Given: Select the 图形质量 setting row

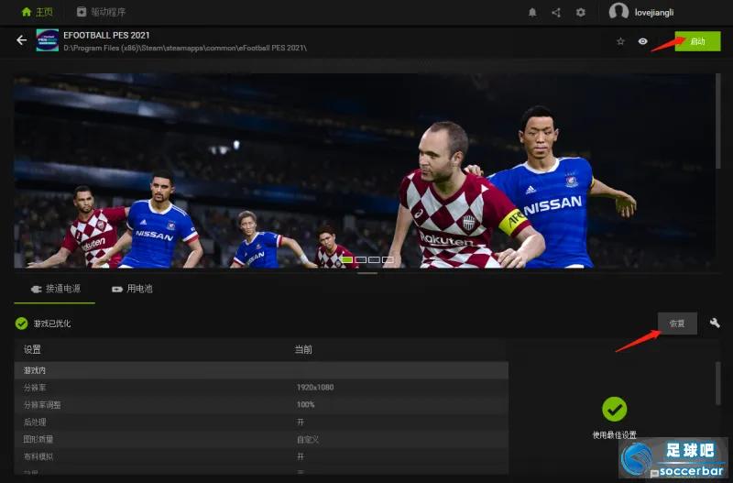Looking at the screenshot, I should [x=261, y=440].
